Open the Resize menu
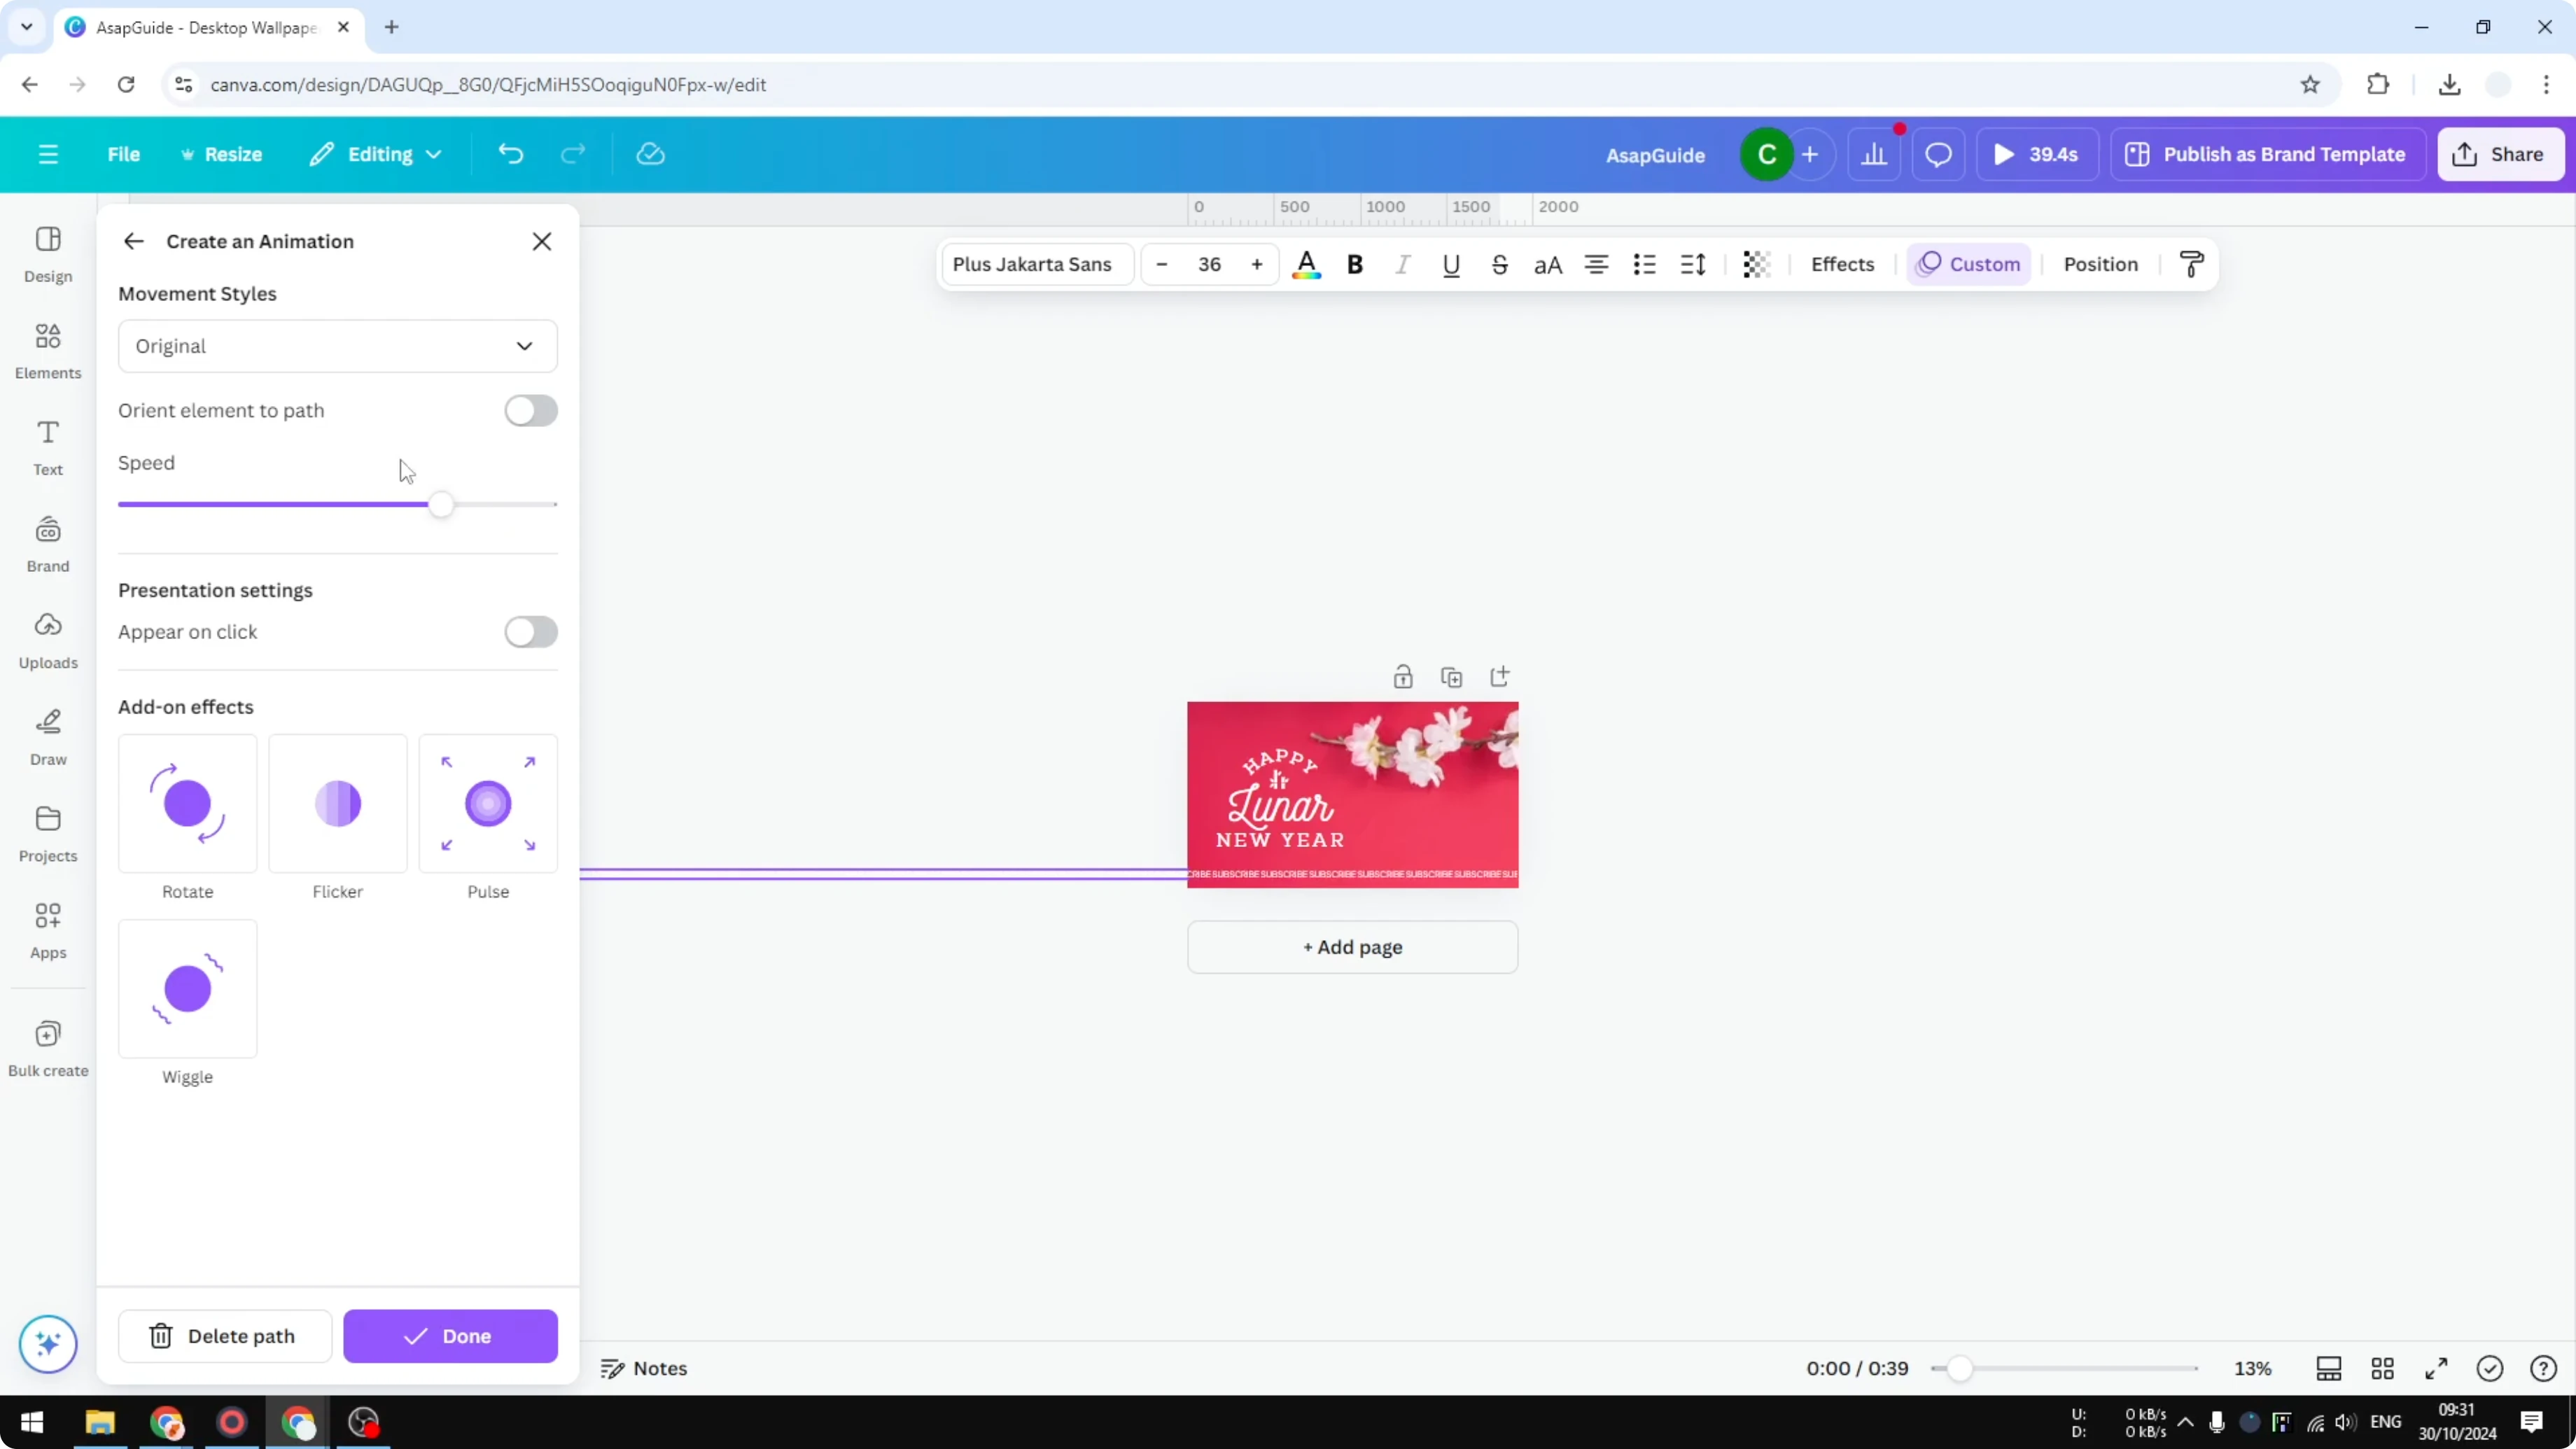Image resolution: width=2576 pixels, height=1449 pixels. (x=222, y=153)
